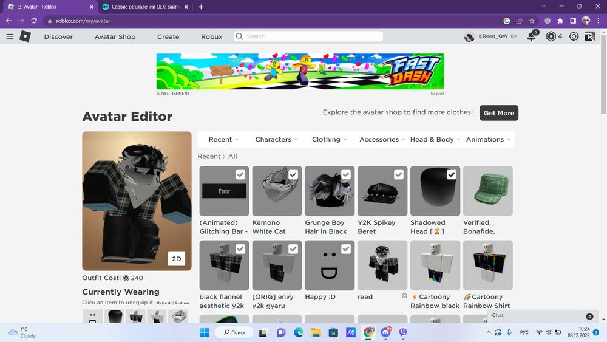The height and width of the screenshot is (342, 607).
Task: Open the Discover page
Action: tap(58, 37)
